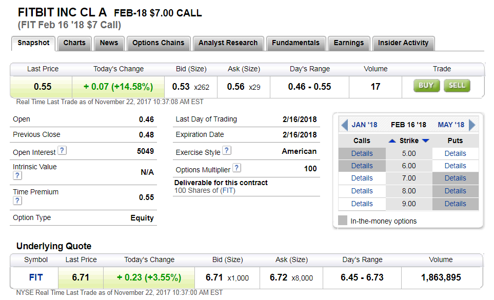Open the News tab
Viewport: 494px width, 300px height.
click(x=109, y=43)
